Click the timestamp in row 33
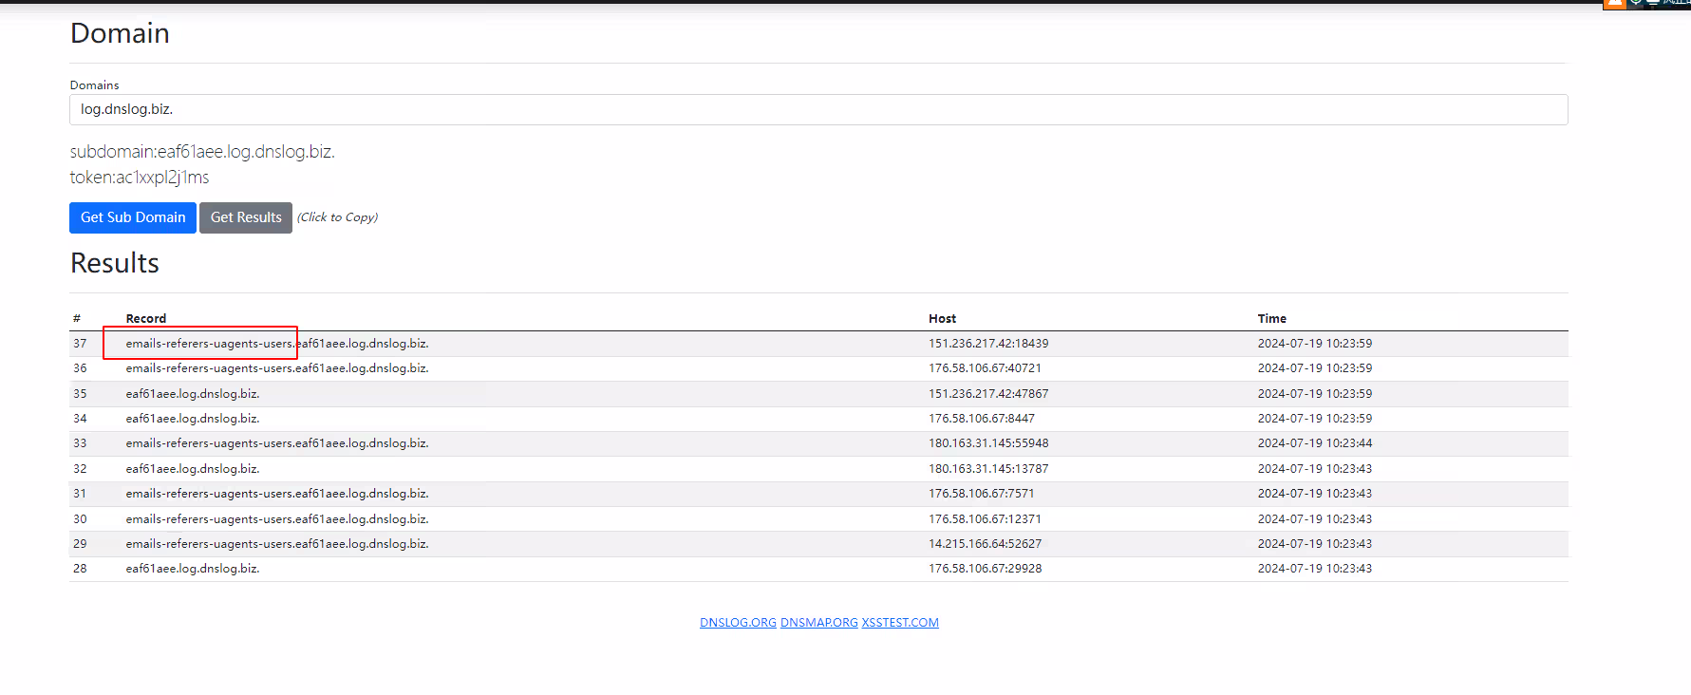 1314,443
